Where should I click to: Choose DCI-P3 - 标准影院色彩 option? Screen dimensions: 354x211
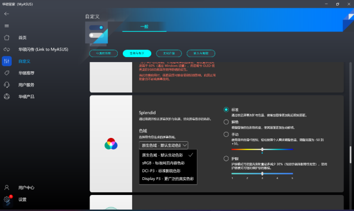pyautogui.click(x=168, y=171)
